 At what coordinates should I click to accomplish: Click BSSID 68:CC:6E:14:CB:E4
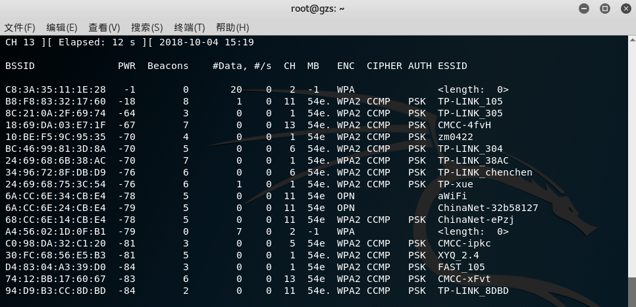point(55,220)
